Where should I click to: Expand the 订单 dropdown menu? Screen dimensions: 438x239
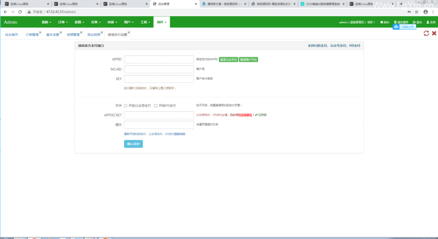coord(63,22)
